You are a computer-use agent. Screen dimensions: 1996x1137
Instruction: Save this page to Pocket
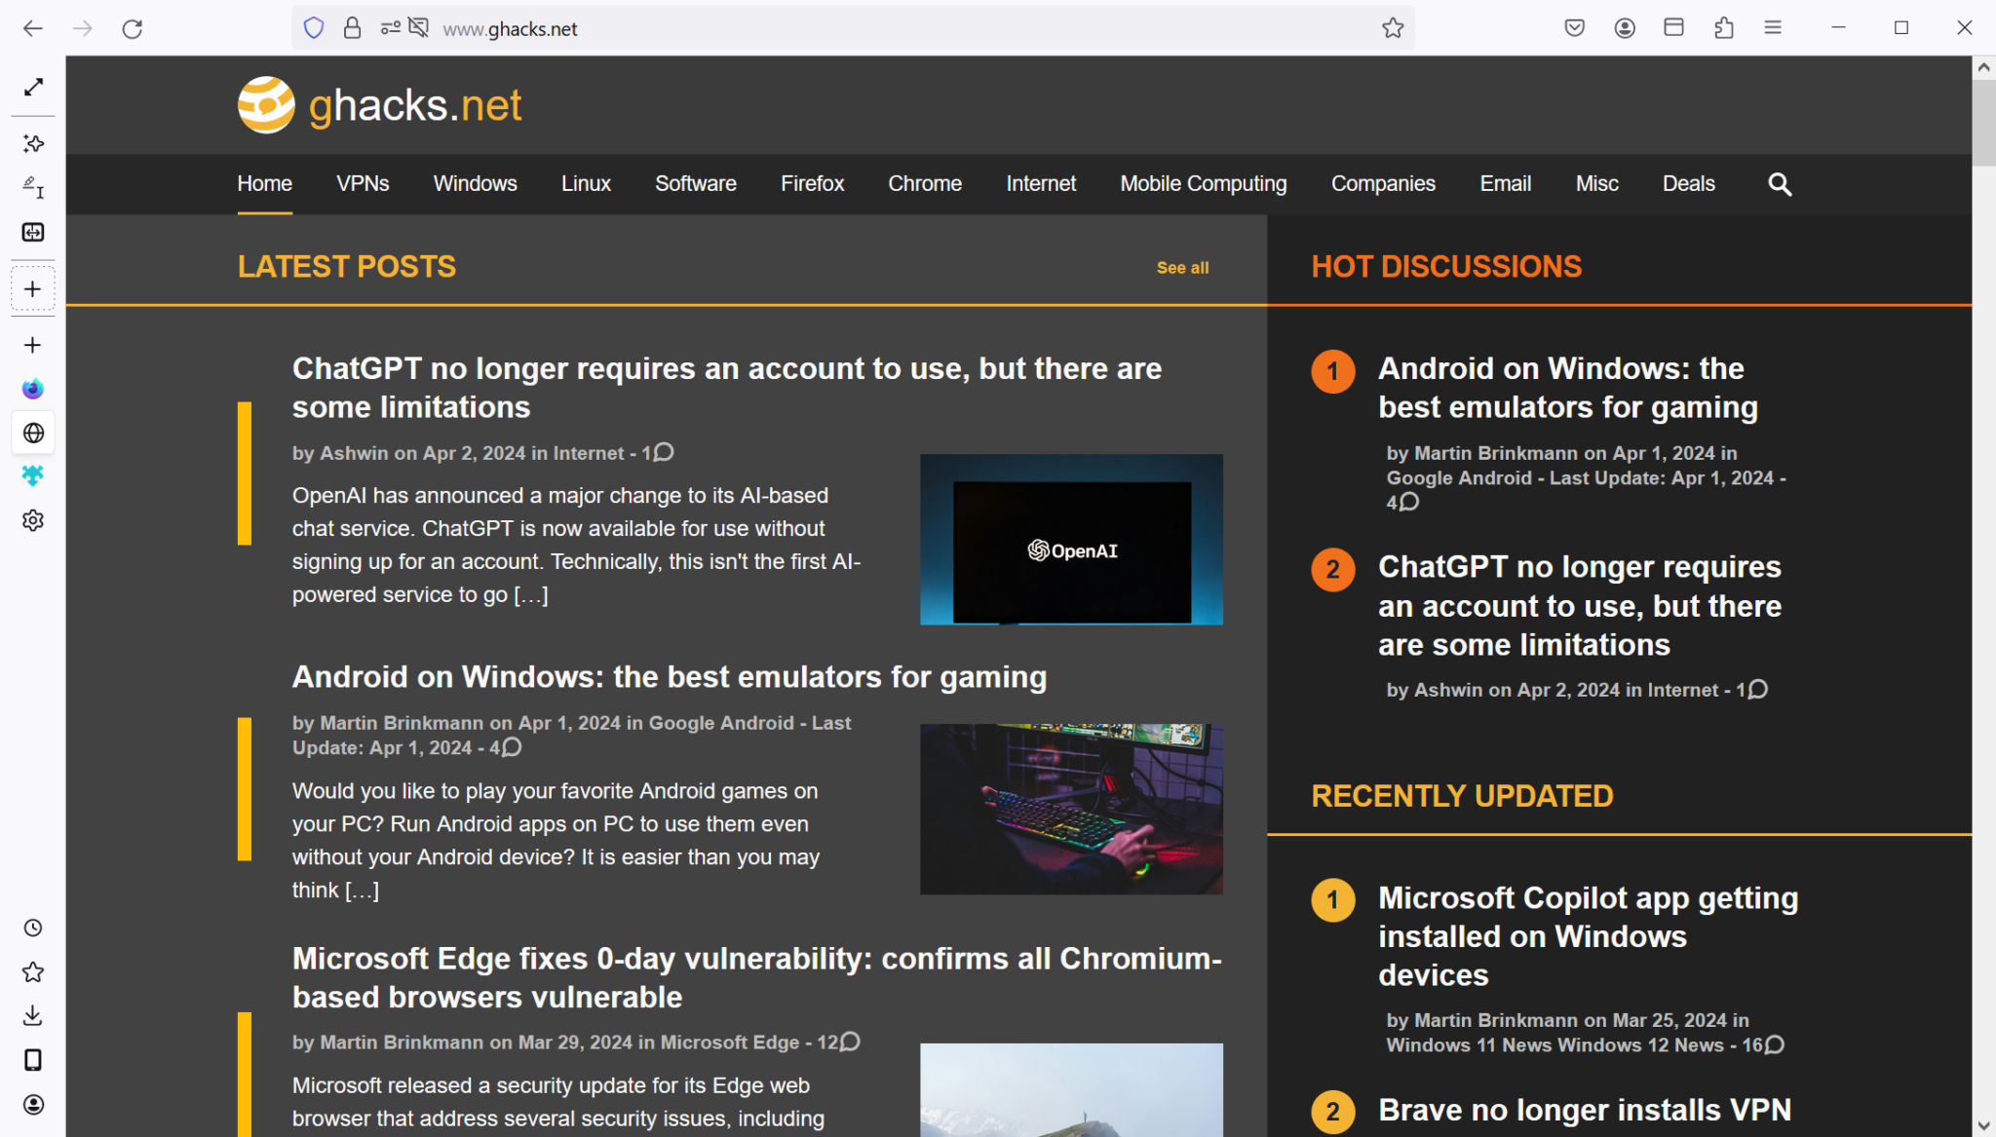[1574, 27]
